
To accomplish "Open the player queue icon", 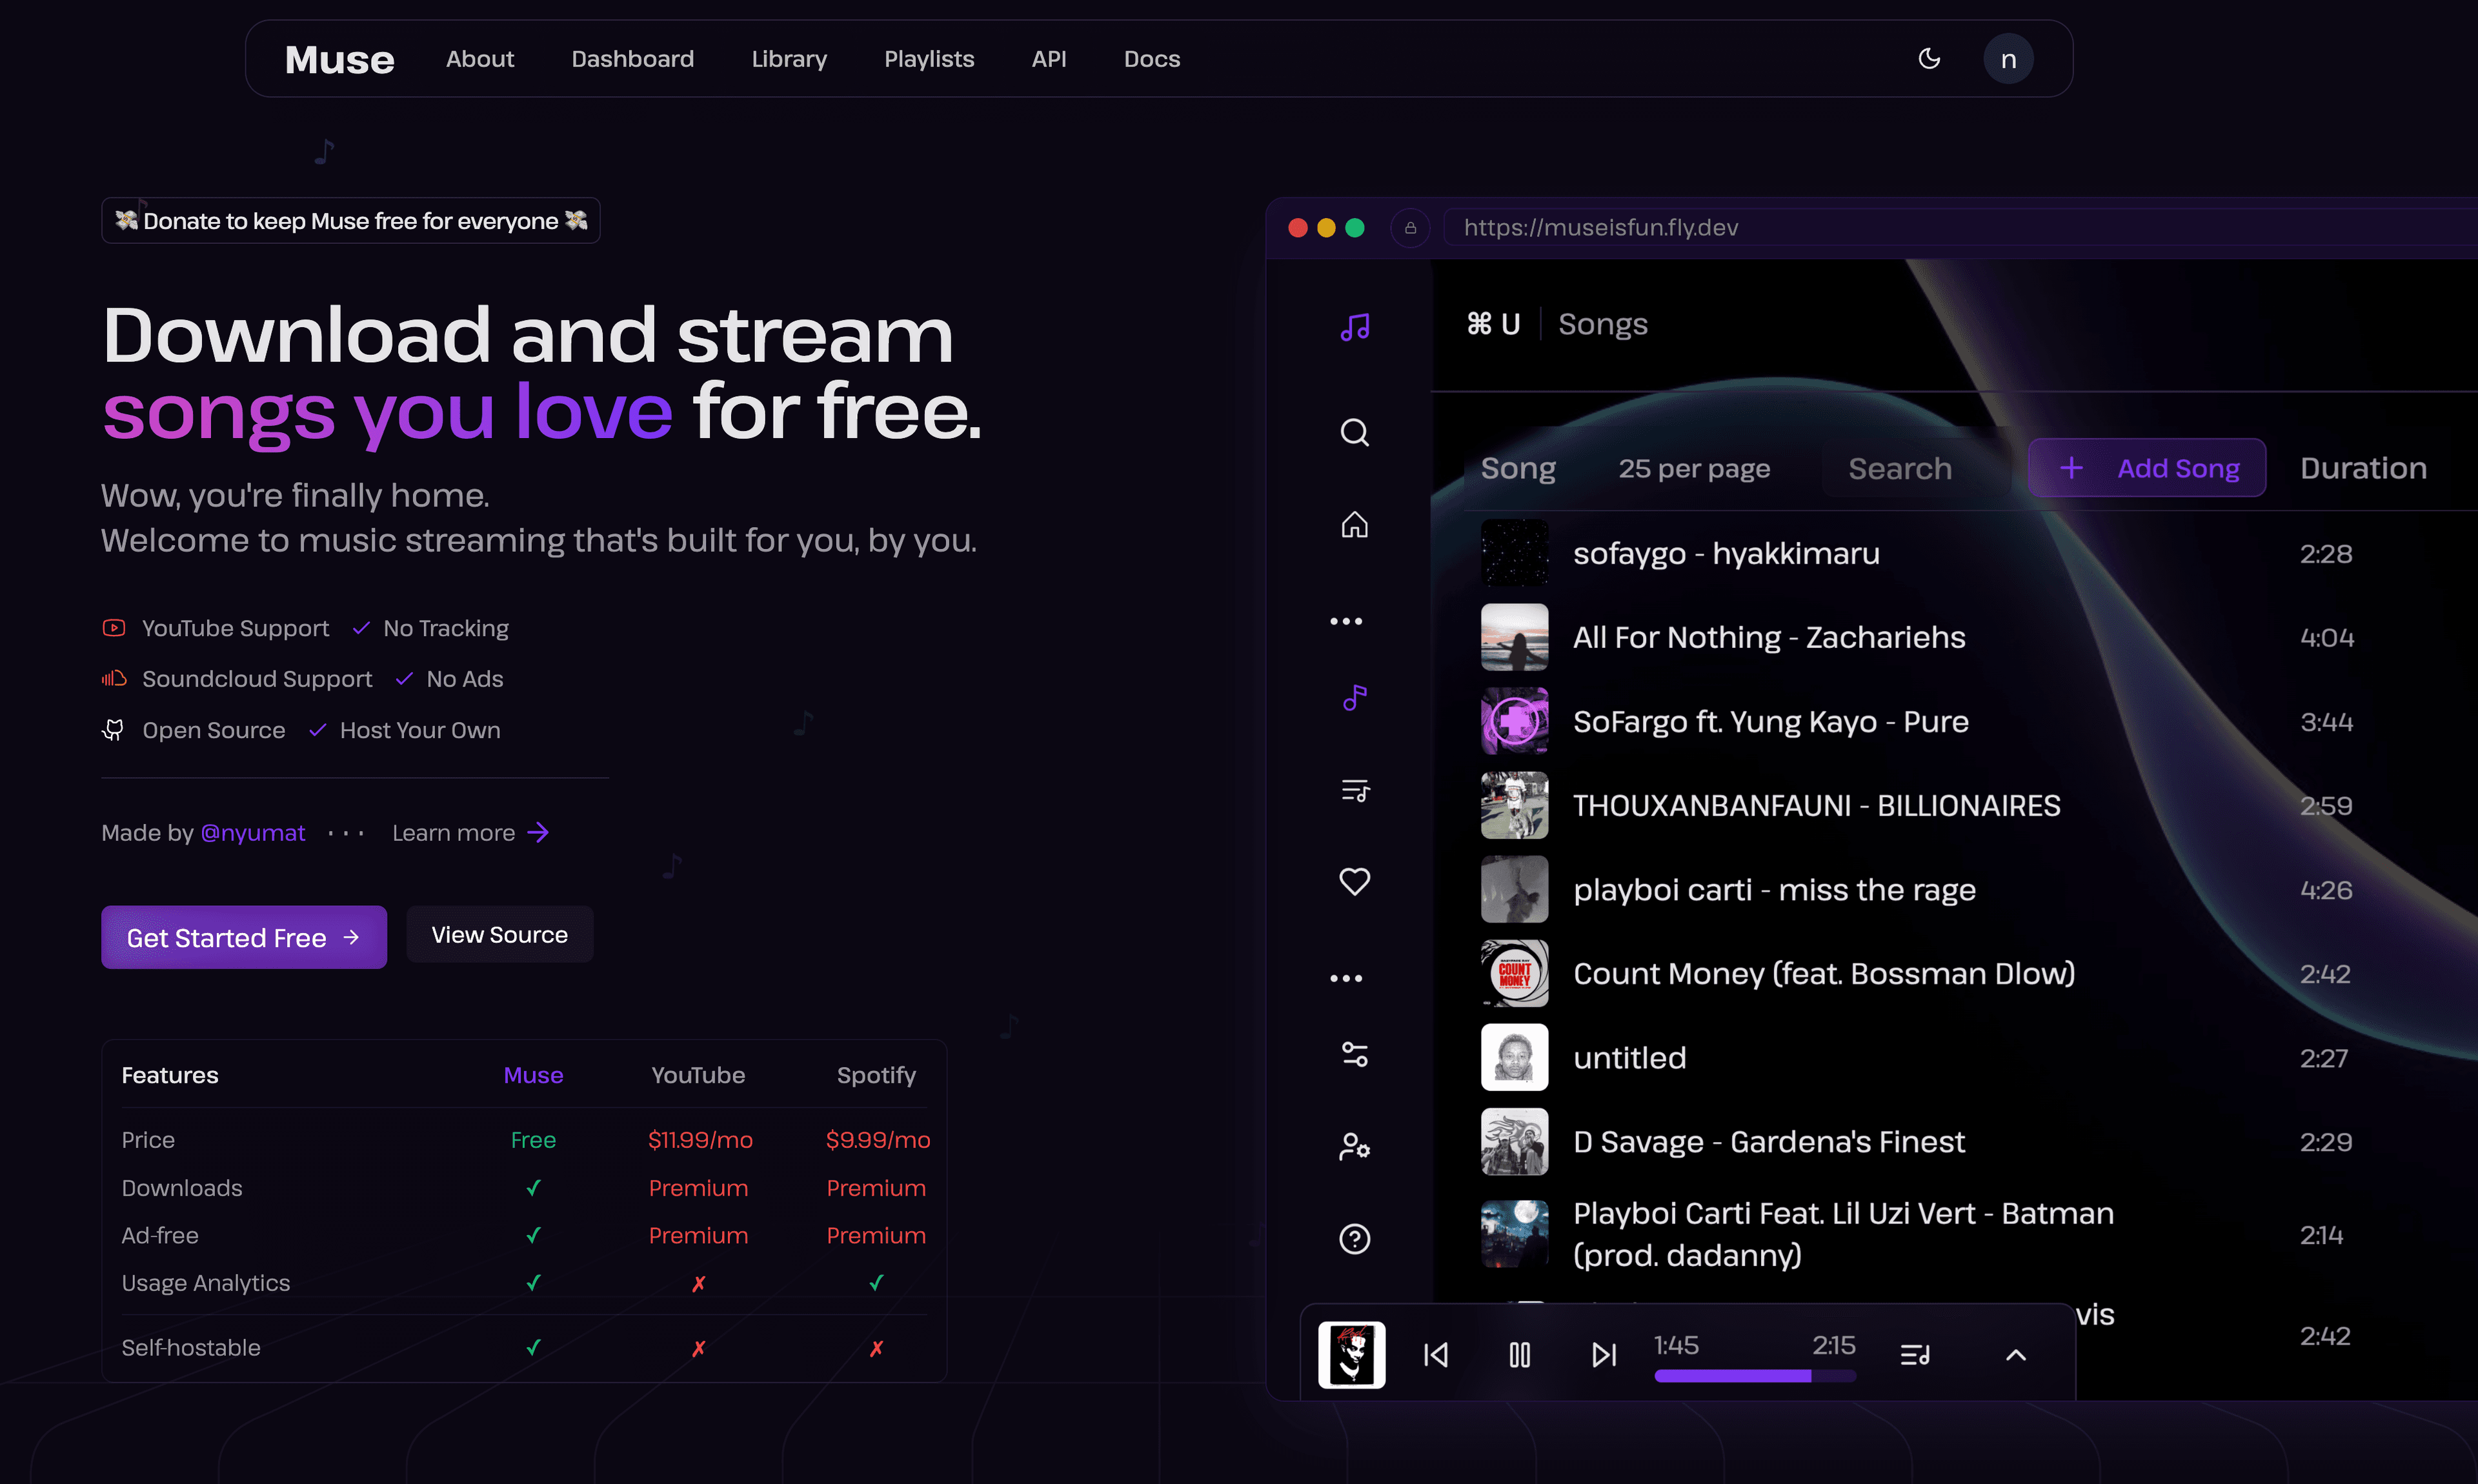I will [1915, 1355].
